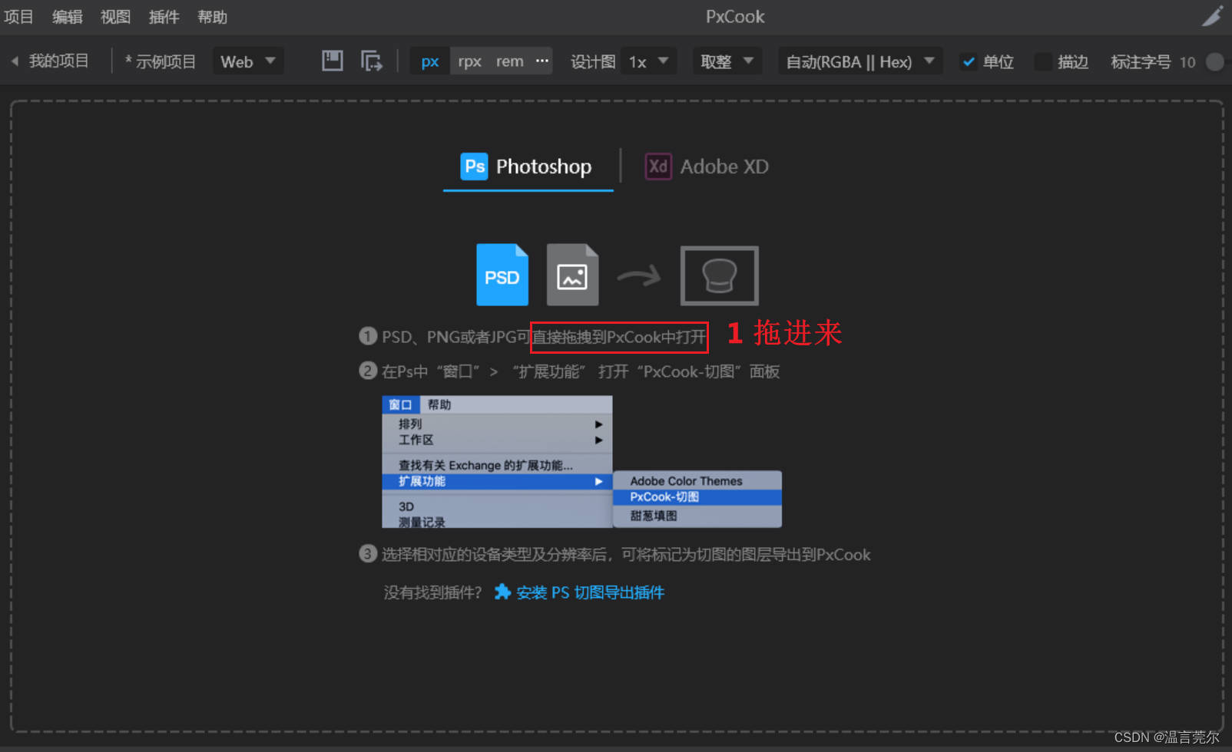Click the back arrow beside 我的项目
The image size is (1232, 752).
(x=15, y=61)
